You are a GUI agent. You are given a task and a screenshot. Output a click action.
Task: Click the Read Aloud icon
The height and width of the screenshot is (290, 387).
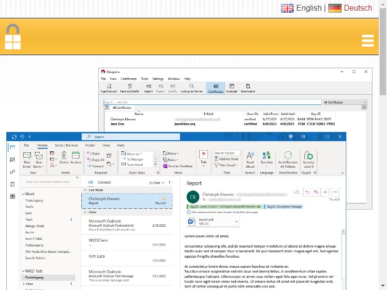250,159
